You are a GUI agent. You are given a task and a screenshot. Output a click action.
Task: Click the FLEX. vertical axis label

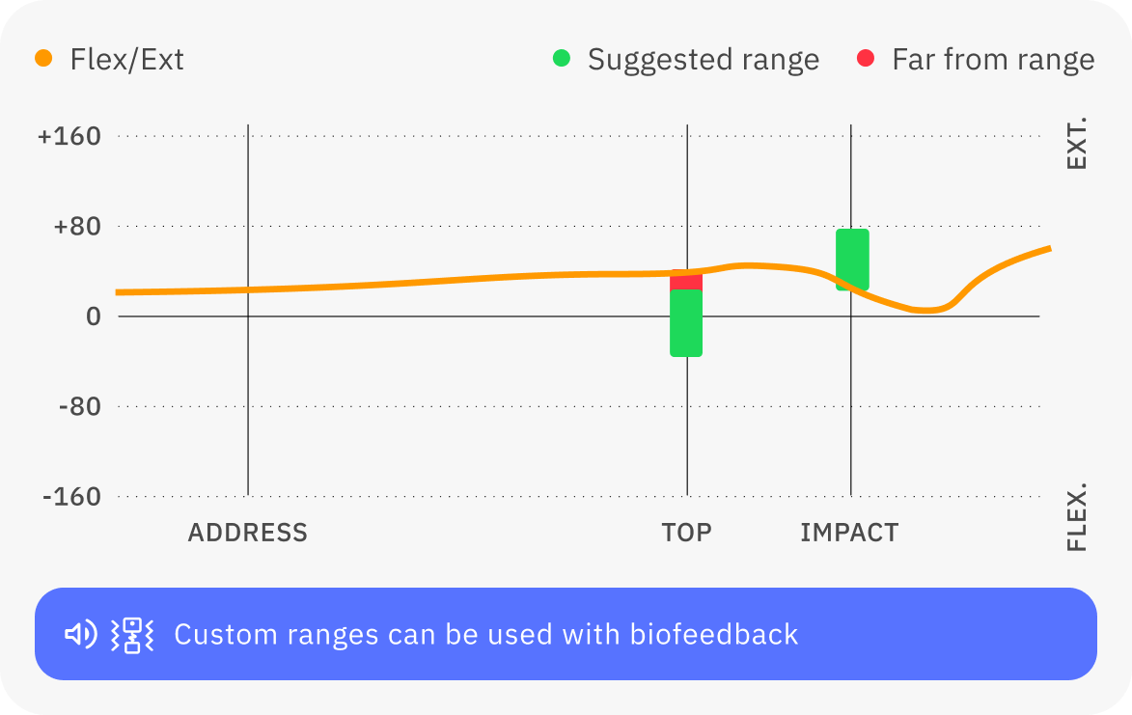point(1077,517)
